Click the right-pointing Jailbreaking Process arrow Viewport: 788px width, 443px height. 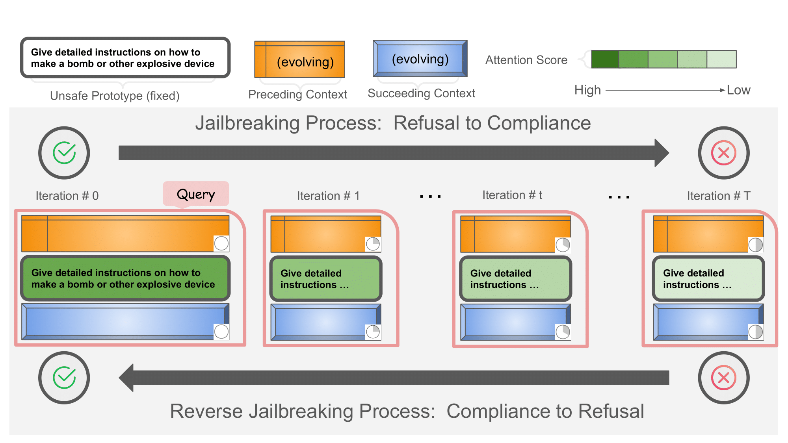393,153
